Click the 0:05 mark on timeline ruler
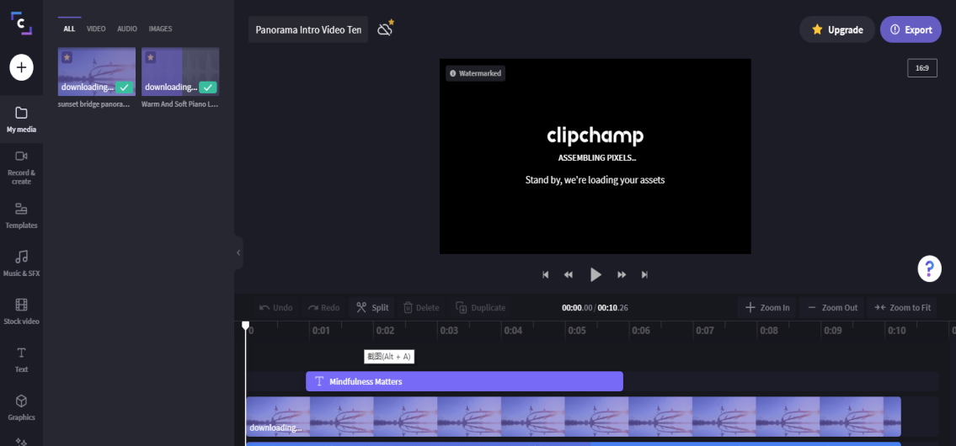The height and width of the screenshot is (446, 956). [x=577, y=330]
